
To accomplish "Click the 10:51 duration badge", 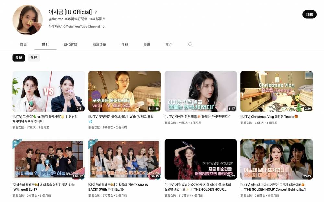I will [79, 108].
